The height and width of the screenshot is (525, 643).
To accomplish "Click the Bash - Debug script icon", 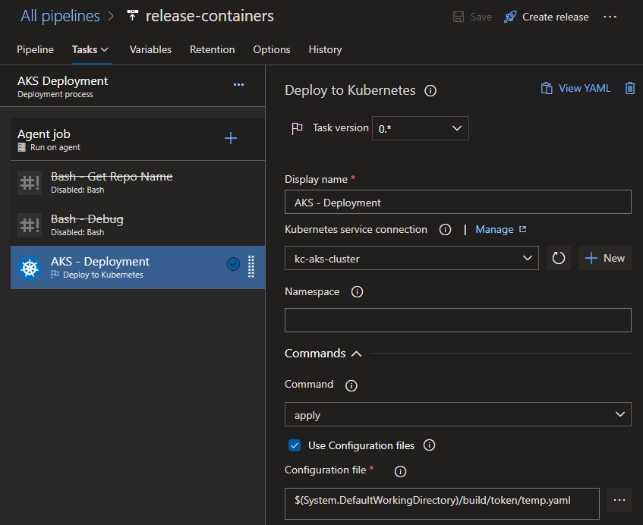I will 30,225.
